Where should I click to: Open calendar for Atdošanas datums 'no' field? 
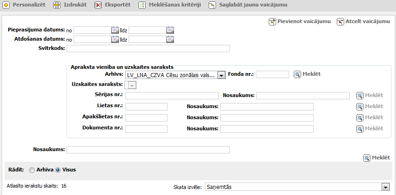pyautogui.click(x=115, y=39)
